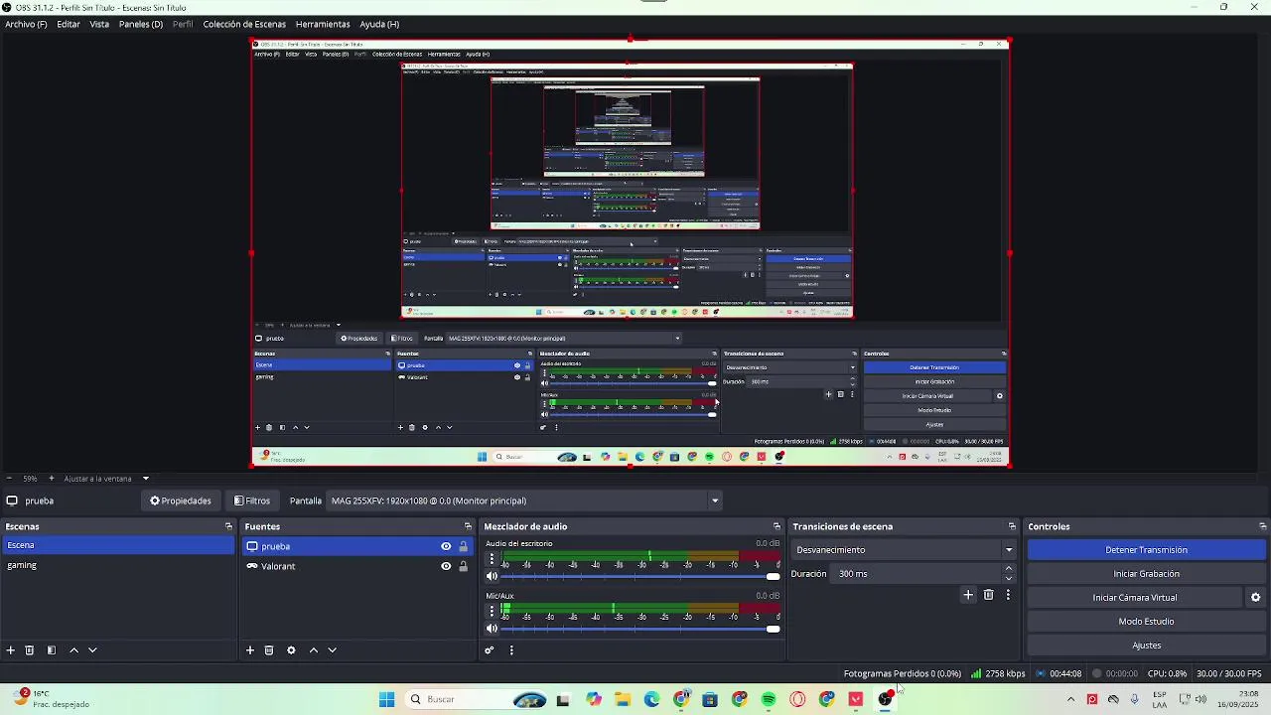The width and height of the screenshot is (1271, 715).
Task: Zoom in the preview with the plus icon
Action: (x=52, y=479)
